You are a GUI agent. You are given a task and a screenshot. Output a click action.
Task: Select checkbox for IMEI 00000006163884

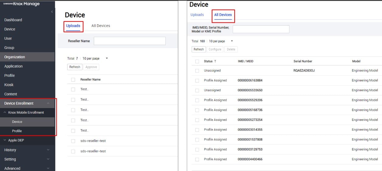tap(197, 81)
